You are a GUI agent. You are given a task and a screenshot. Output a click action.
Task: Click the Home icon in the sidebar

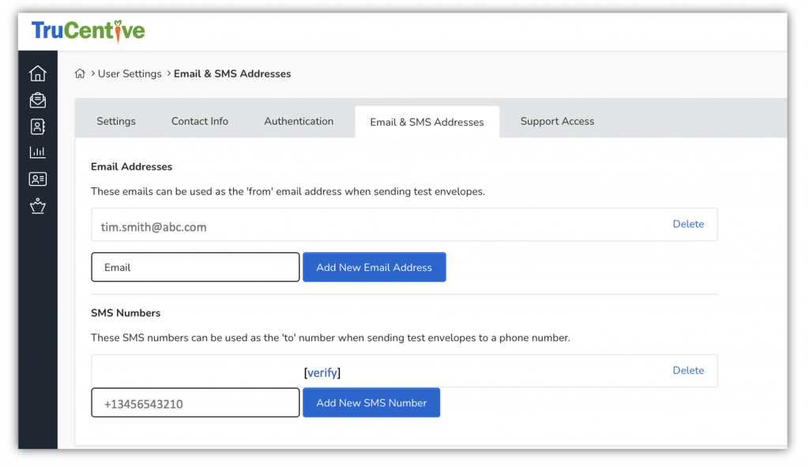click(37, 73)
